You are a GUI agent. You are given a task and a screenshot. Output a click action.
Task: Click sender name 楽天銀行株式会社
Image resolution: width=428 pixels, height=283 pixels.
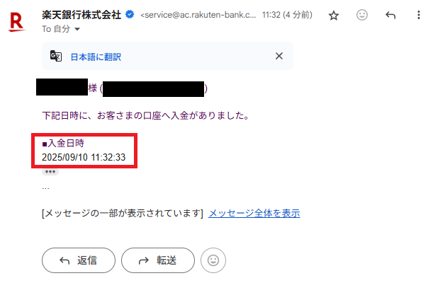[x=81, y=15]
